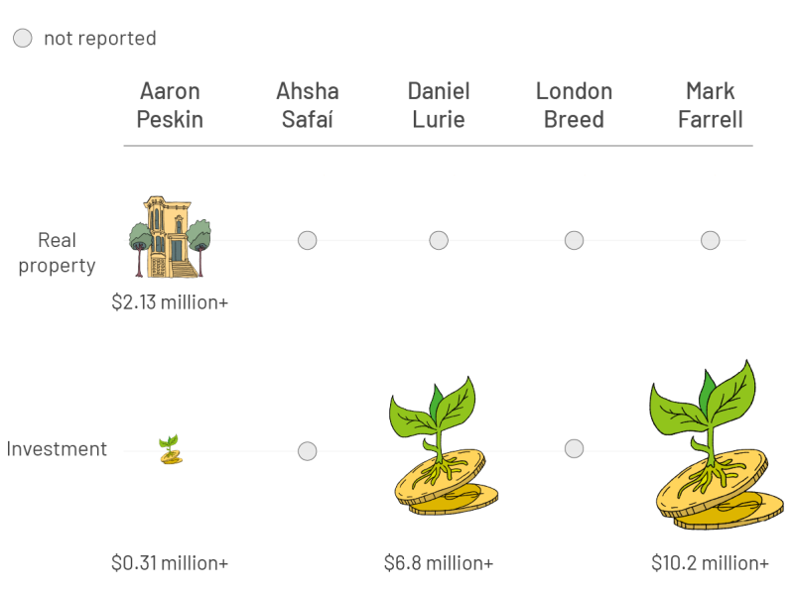Screen dimensions: 794x595
Task: Click London Breed's investment gray dot
Action: (574, 449)
